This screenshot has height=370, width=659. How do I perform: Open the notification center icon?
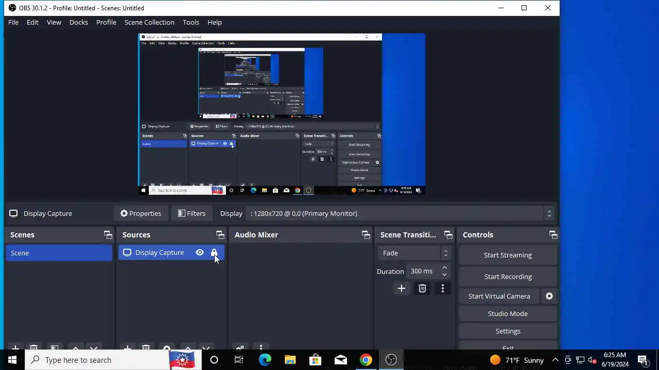pyautogui.click(x=643, y=360)
